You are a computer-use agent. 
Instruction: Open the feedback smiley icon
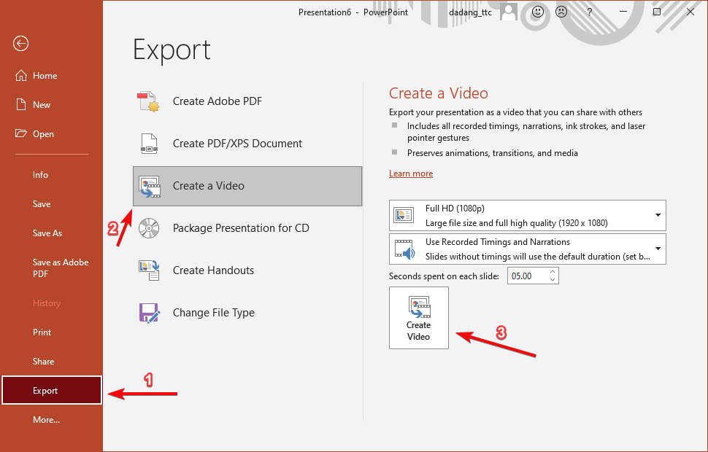coord(536,12)
